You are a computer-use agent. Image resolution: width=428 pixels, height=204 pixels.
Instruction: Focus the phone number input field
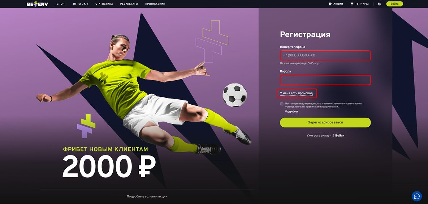coord(325,55)
